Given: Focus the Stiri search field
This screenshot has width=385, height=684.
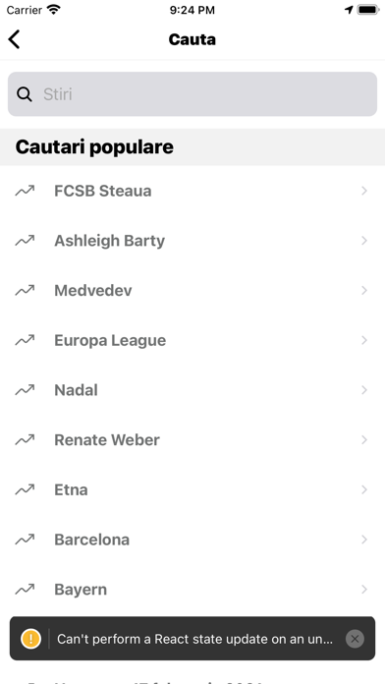Looking at the screenshot, I should pyautogui.click(x=192, y=94).
